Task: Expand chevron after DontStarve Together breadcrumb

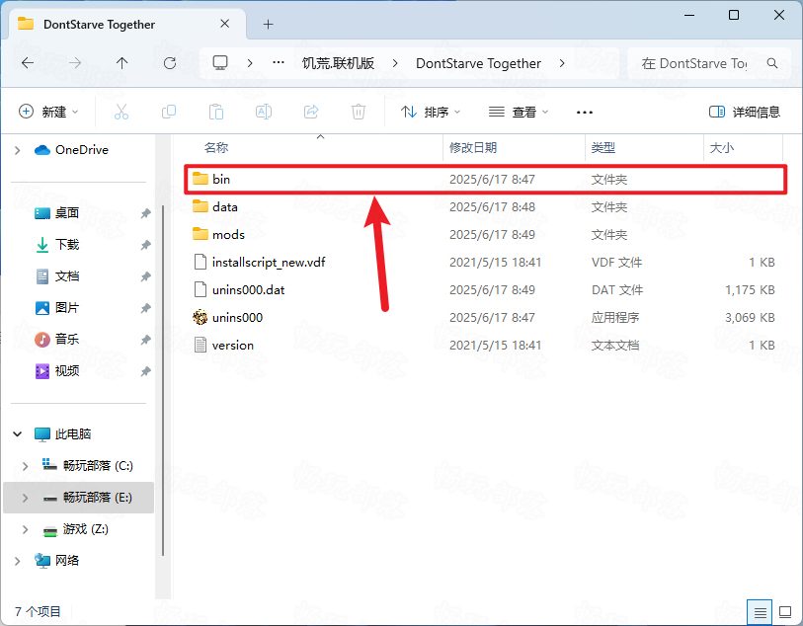Action: point(562,63)
